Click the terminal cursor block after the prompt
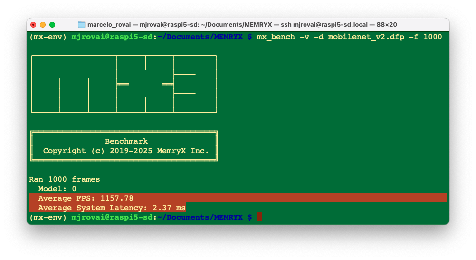Screen dimensions: 476x260 point(259,217)
